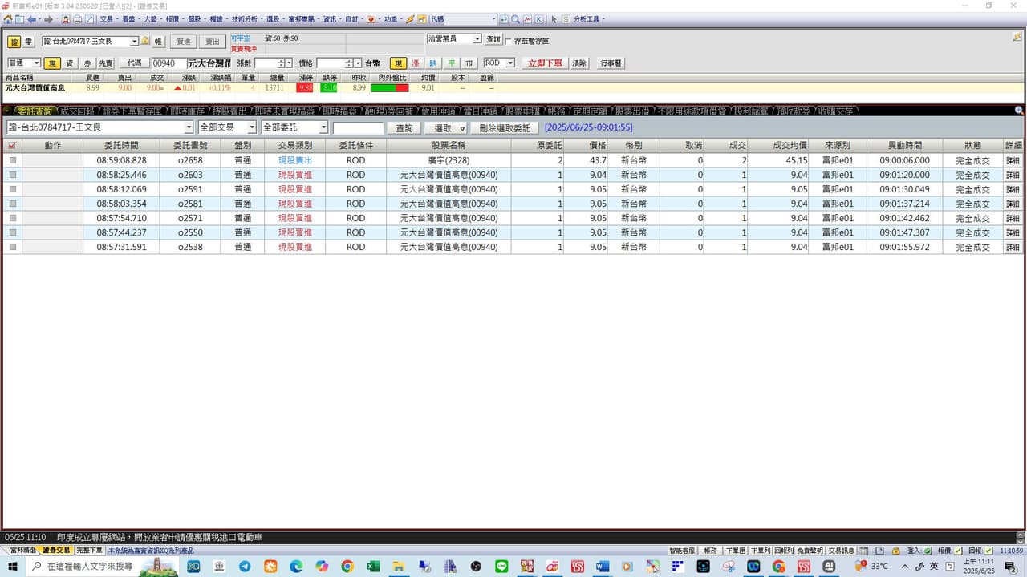Click the 查詢 button in order query filter
1027x577 pixels.
pyautogui.click(x=404, y=127)
